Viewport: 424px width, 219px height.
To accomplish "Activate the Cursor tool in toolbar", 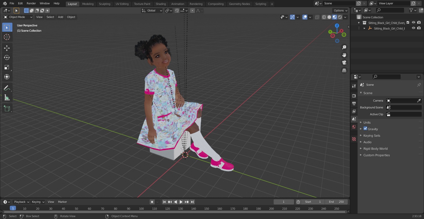I will click(7, 37).
